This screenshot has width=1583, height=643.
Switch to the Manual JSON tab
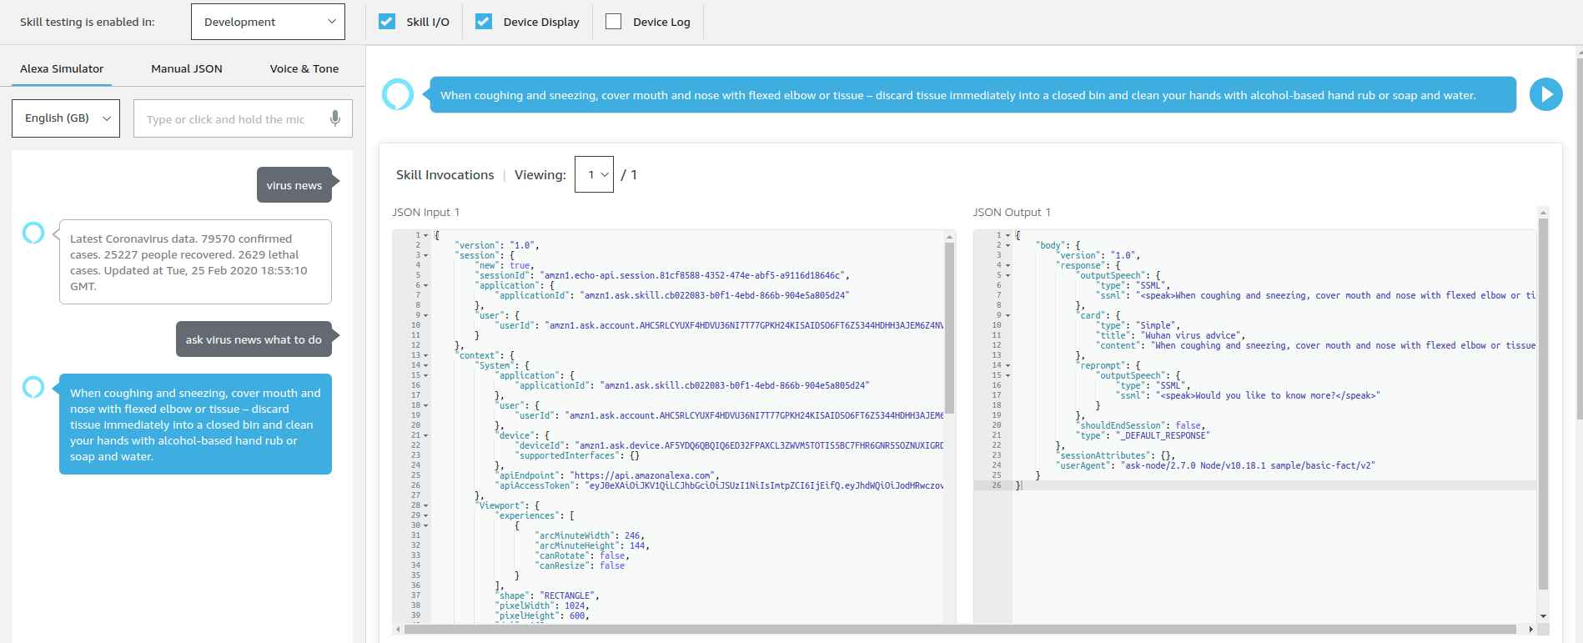pos(187,68)
